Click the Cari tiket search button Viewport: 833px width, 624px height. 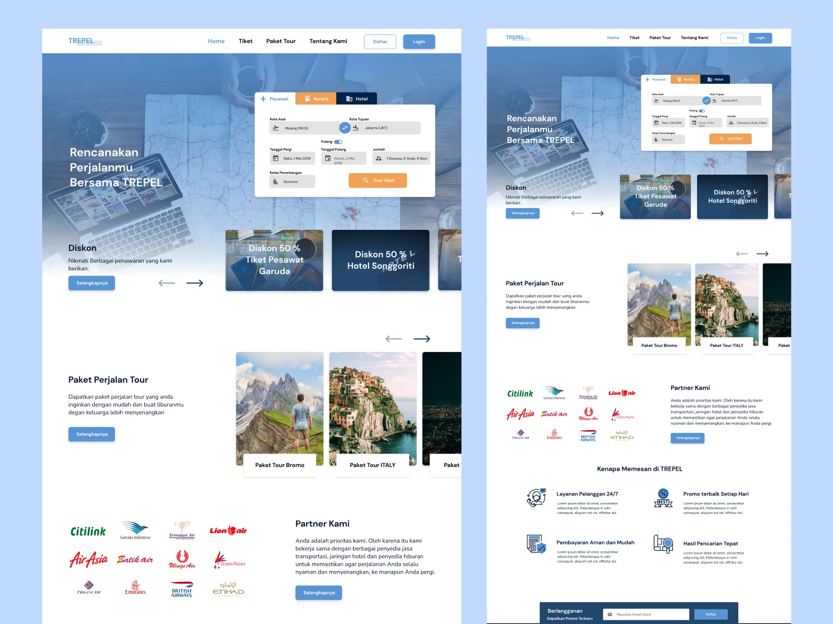[377, 180]
